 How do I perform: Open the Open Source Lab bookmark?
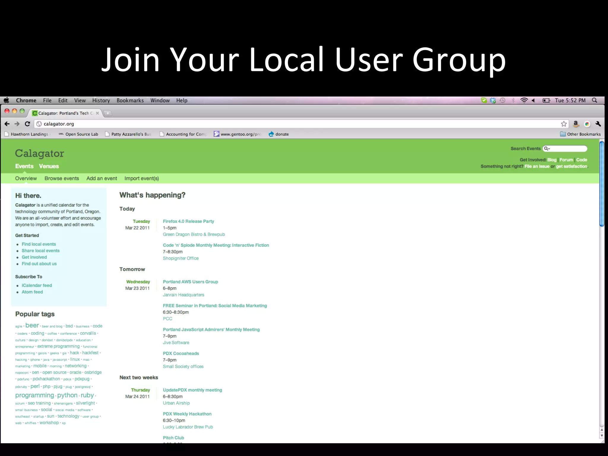(78, 134)
